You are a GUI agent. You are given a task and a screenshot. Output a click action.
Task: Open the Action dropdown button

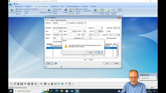49,63
